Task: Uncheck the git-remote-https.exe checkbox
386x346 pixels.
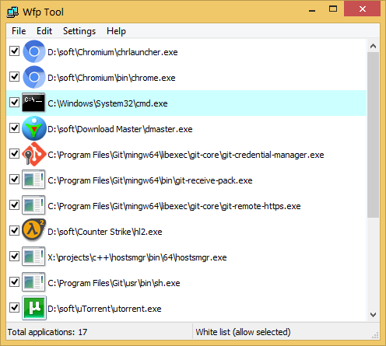Action: (x=15, y=205)
